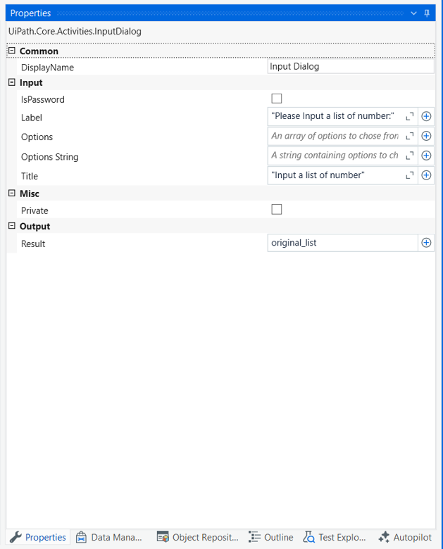Image resolution: width=443 pixels, height=549 pixels.
Task: Open expression editor for Options field
Action: tap(410, 137)
